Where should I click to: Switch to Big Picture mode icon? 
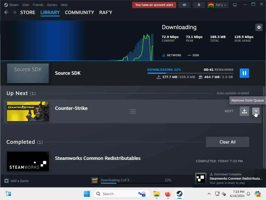pyautogui.click(x=235, y=5)
